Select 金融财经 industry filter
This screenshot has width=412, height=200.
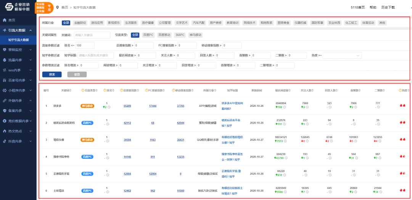click(x=80, y=23)
